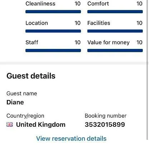This screenshot has height=150, width=149.
Task: Click the guest name Diane
Action: [15, 102]
